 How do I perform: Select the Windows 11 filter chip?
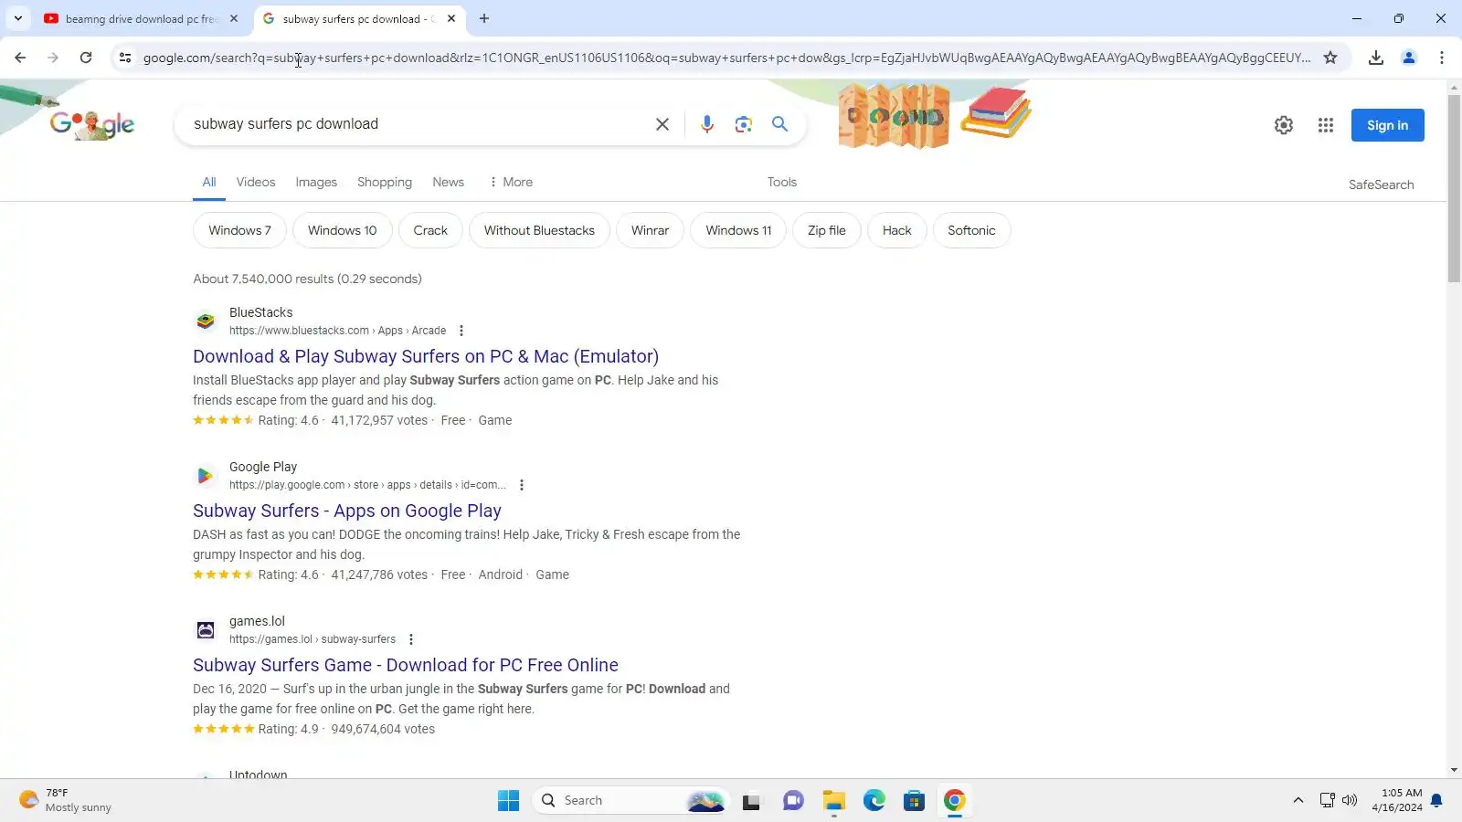point(738,230)
